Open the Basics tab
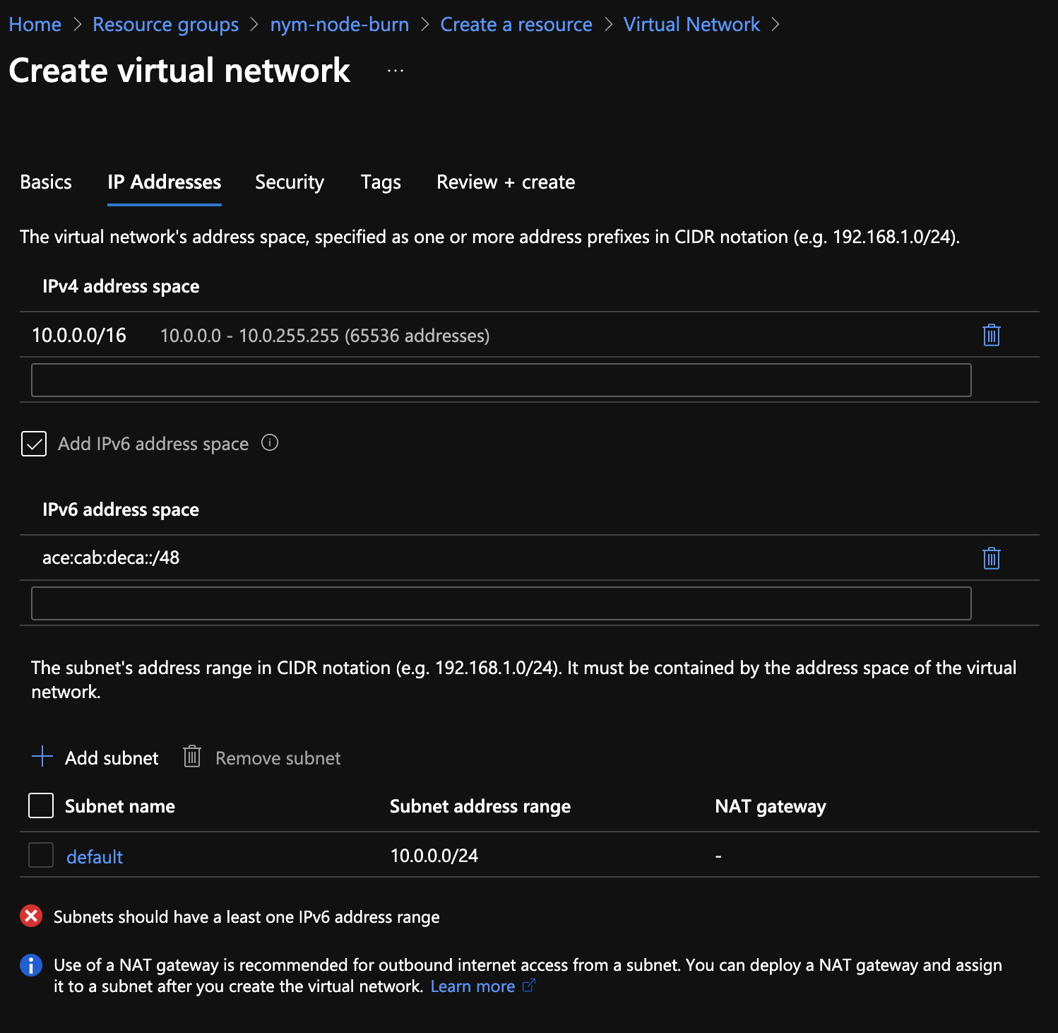The width and height of the screenshot is (1058, 1033). tap(45, 182)
